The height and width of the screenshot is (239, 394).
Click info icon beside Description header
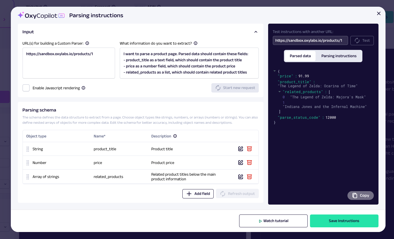(x=175, y=136)
